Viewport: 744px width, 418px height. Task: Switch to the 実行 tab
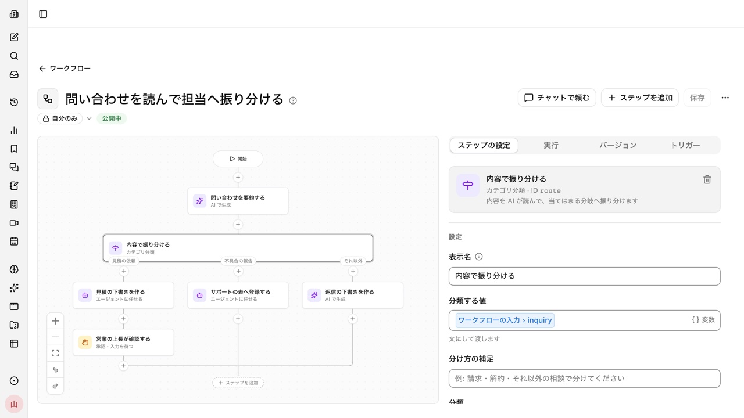[x=551, y=145]
